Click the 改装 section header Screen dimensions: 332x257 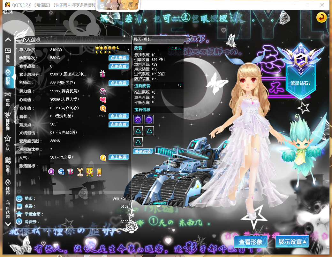coord(138,48)
